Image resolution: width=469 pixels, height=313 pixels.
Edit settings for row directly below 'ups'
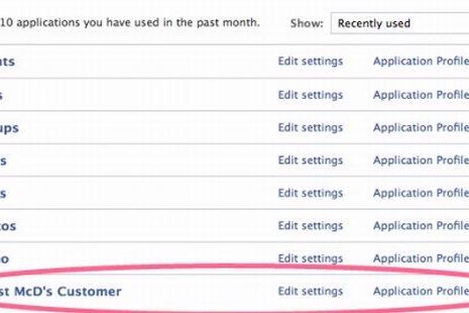tap(310, 160)
